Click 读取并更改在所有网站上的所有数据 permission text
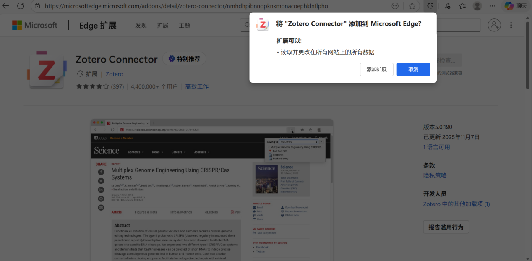532x261 pixels. tap(327, 52)
